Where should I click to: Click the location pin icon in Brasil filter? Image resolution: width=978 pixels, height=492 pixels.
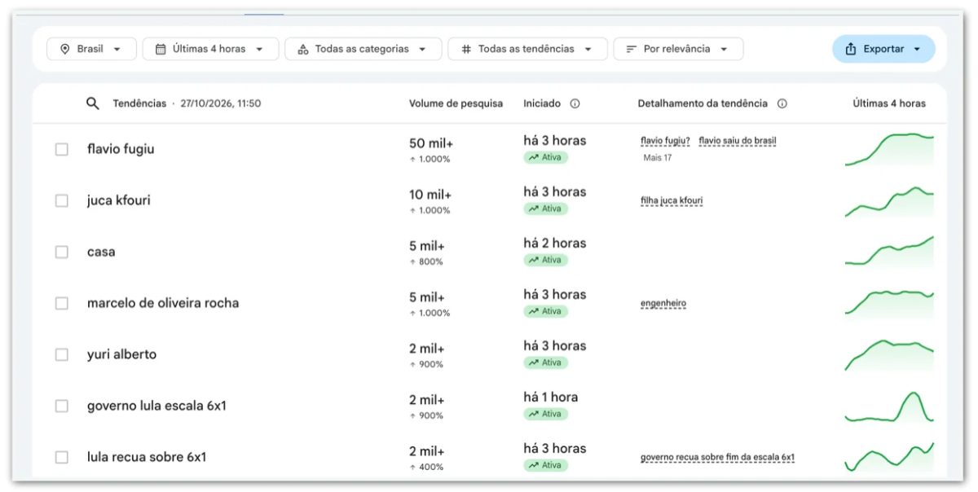click(64, 49)
